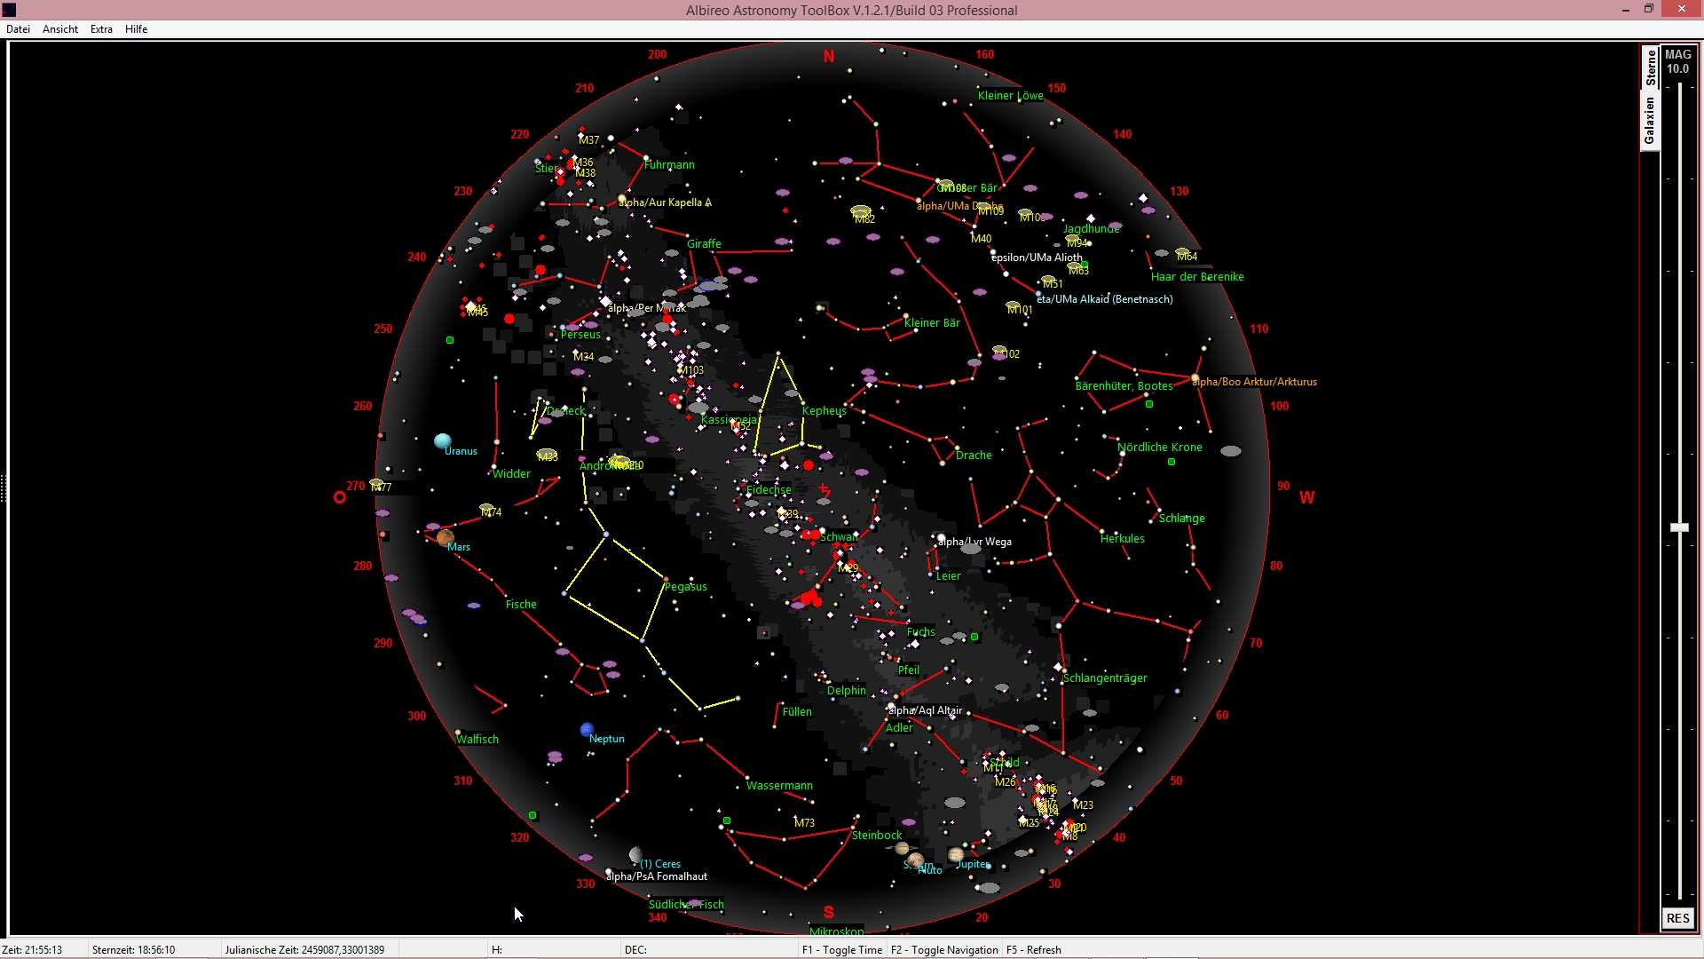The height and width of the screenshot is (959, 1704).
Task: Click the magnitude slider handle
Action: pyautogui.click(x=1679, y=527)
